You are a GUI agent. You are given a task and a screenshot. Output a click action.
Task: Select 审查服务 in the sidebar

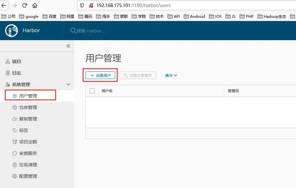pos(28,153)
